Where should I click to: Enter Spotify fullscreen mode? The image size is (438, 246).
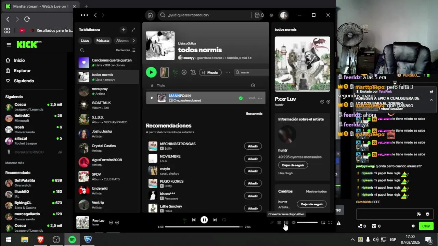[x=330, y=223]
